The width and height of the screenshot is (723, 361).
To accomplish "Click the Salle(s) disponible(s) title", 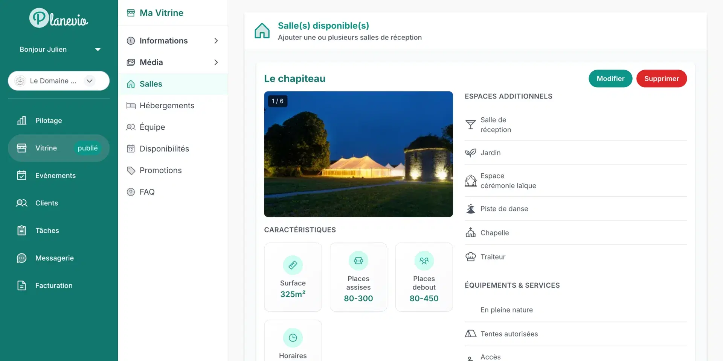I will [323, 26].
